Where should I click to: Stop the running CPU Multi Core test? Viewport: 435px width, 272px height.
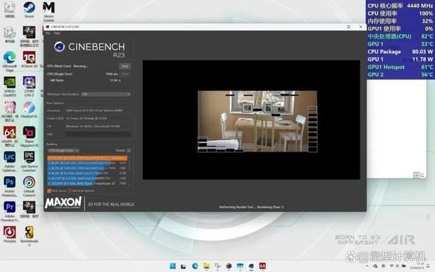125,66
